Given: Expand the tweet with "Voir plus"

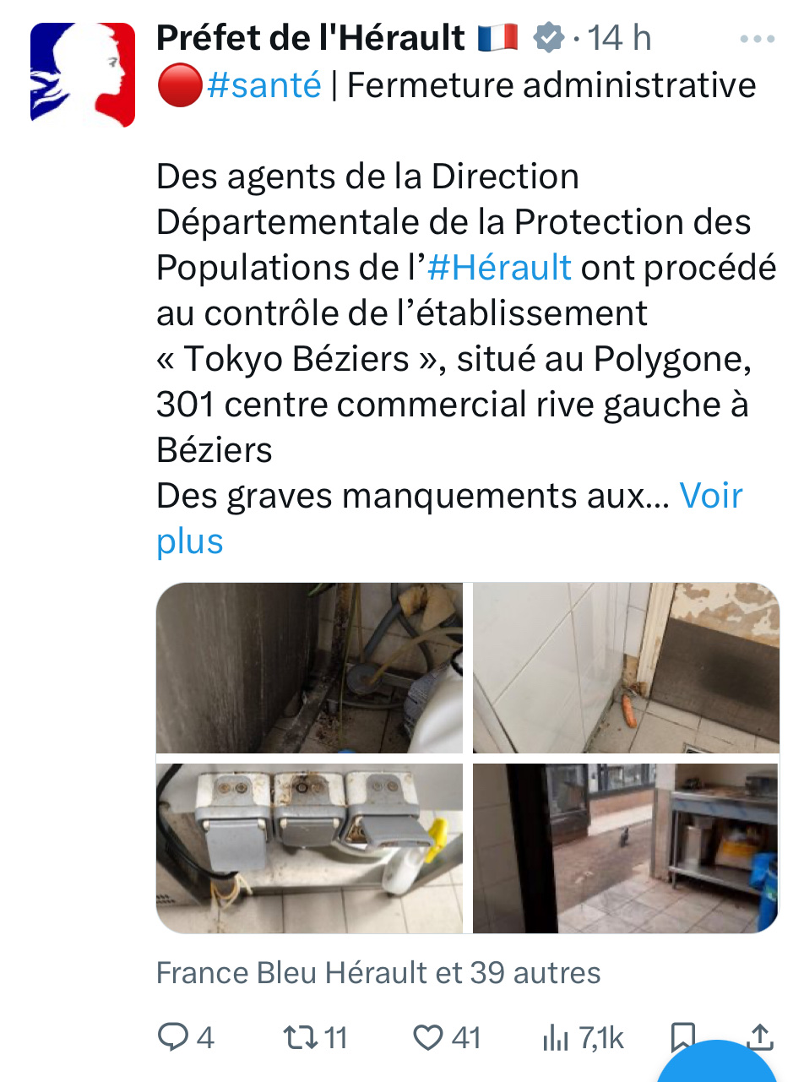Looking at the screenshot, I should pos(449,518).
